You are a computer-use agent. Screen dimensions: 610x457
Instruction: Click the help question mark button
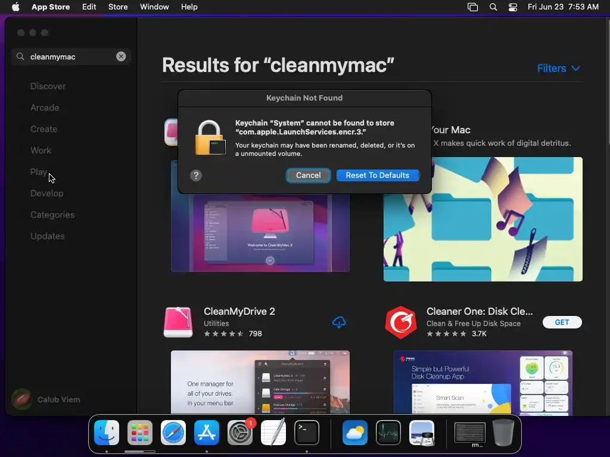click(x=196, y=176)
